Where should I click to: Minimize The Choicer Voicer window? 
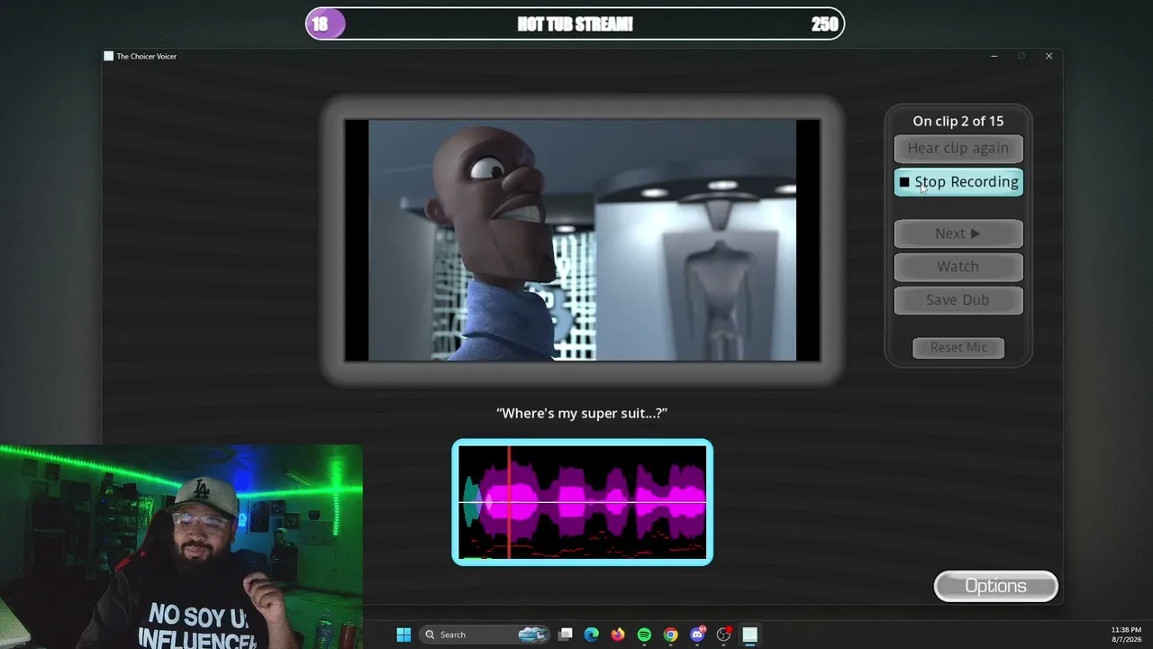click(994, 56)
